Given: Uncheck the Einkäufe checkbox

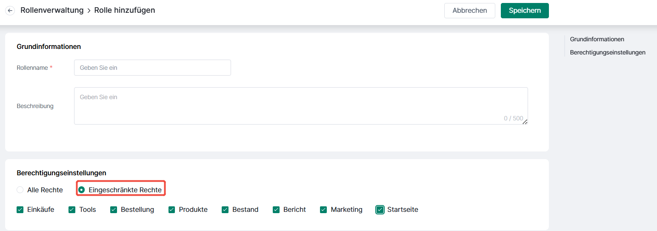Looking at the screenshot, I should [20, 210].
